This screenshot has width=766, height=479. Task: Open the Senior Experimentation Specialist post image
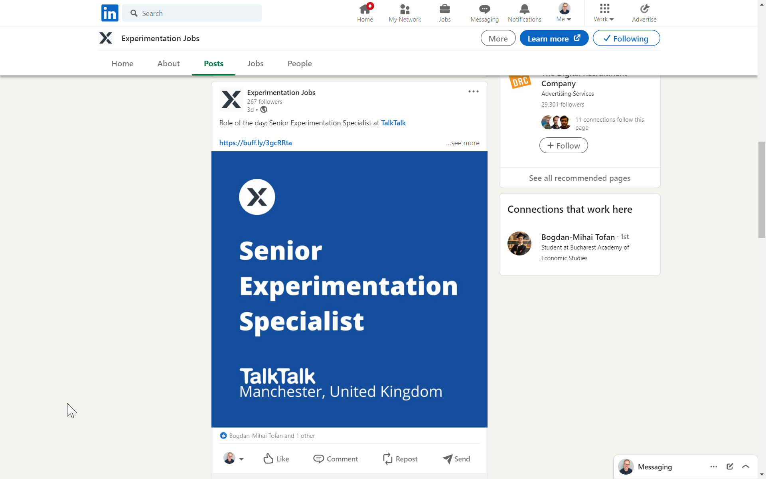click(349, 289)
